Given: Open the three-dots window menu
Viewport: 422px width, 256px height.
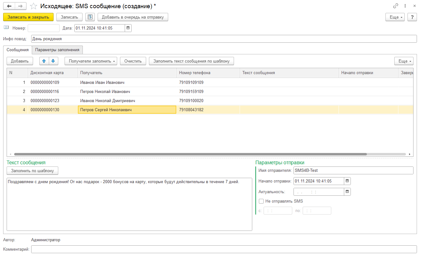Looking at the screenshot, I should (405, 6).
